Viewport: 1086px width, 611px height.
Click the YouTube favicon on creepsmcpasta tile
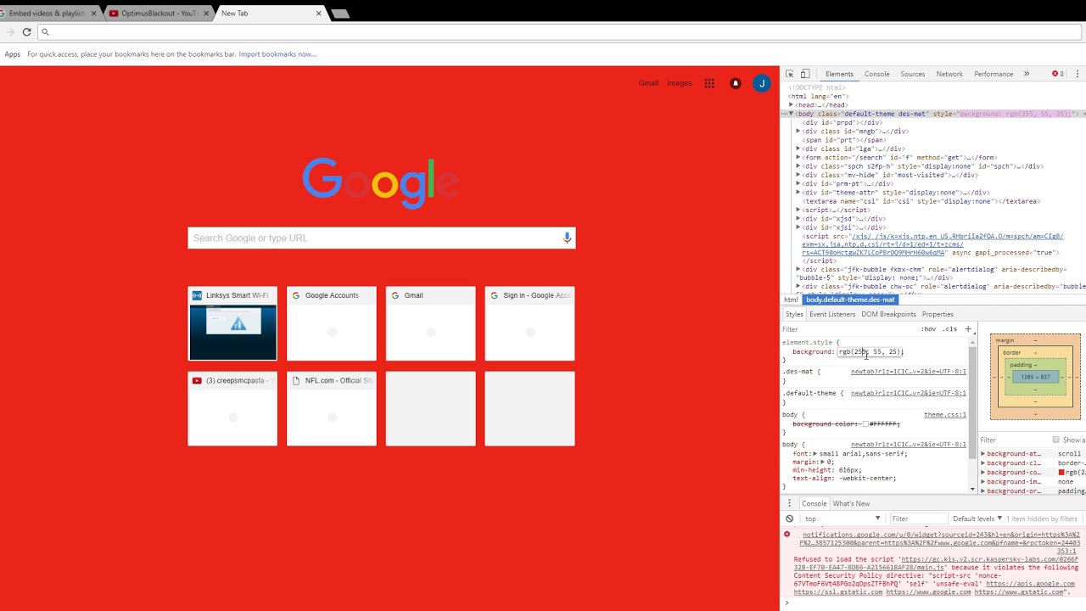point(197,380)
